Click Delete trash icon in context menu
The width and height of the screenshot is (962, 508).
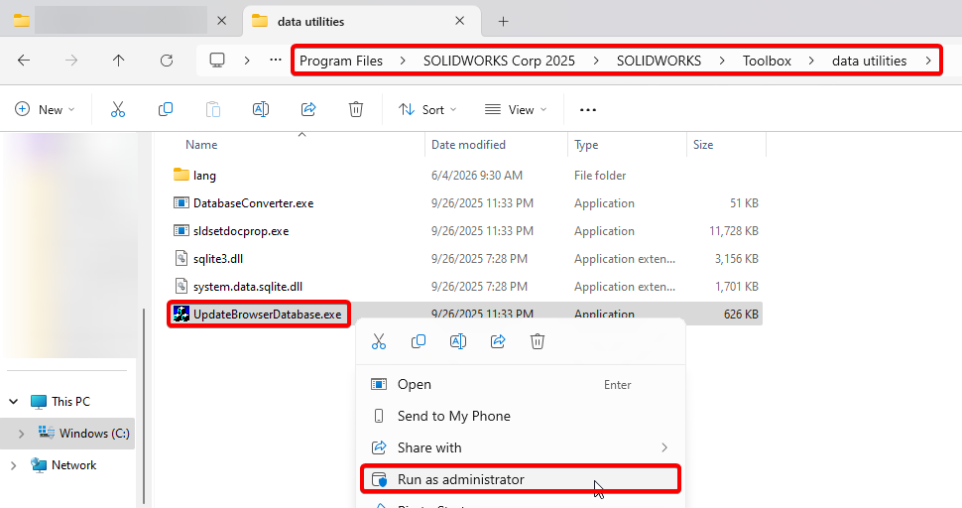[538, 341]
